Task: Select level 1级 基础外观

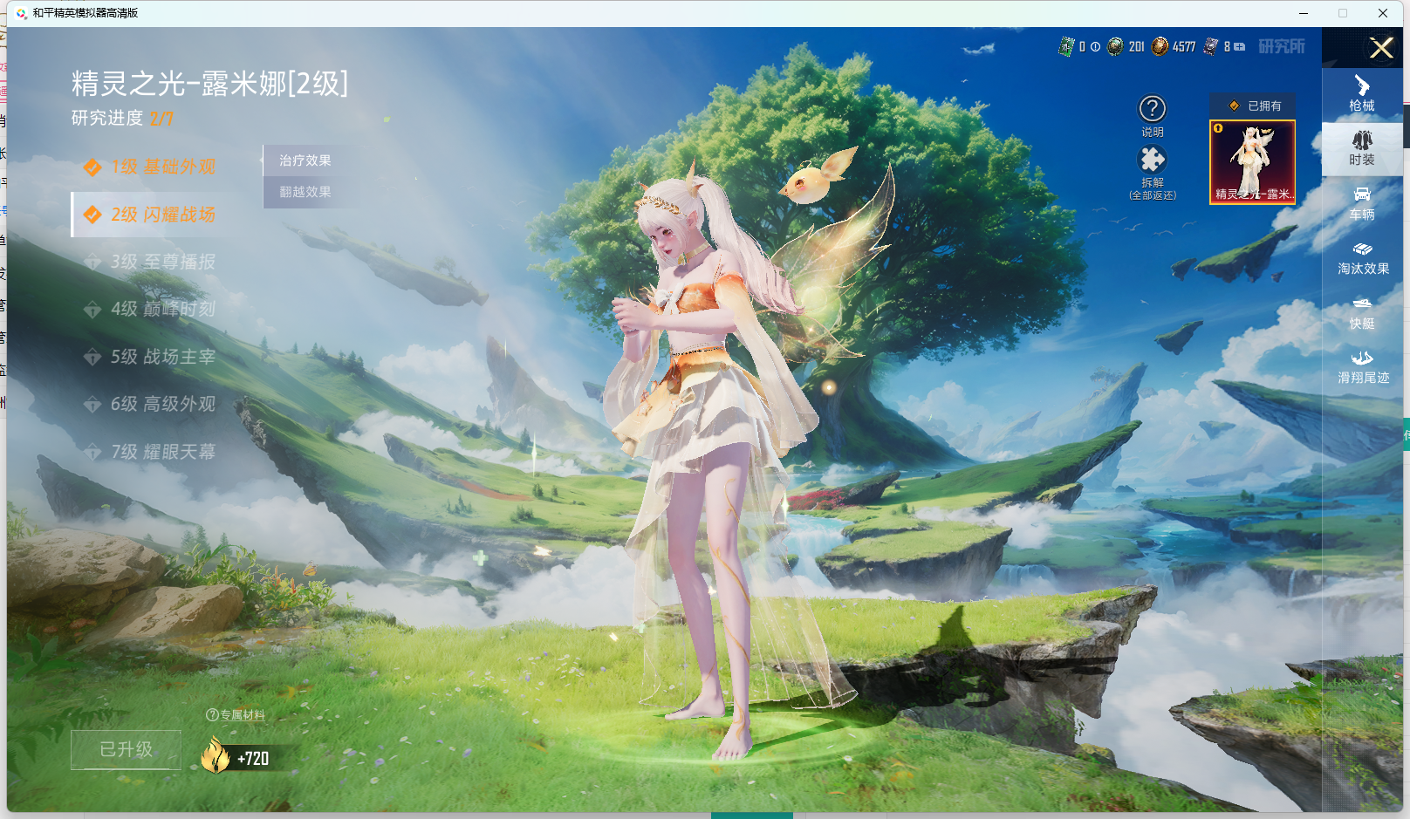Action: point(150,167)
